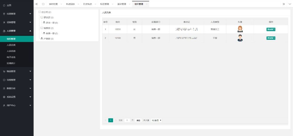
Task: Click the female avatar for employee 18591
Action: (240, 29)
